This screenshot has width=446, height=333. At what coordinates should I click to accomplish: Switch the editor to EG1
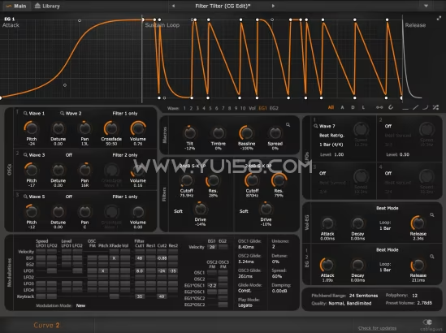[262, 108]
